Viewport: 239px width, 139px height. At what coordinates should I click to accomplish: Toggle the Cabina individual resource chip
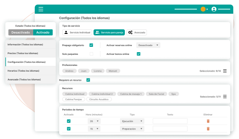[75, 94]
